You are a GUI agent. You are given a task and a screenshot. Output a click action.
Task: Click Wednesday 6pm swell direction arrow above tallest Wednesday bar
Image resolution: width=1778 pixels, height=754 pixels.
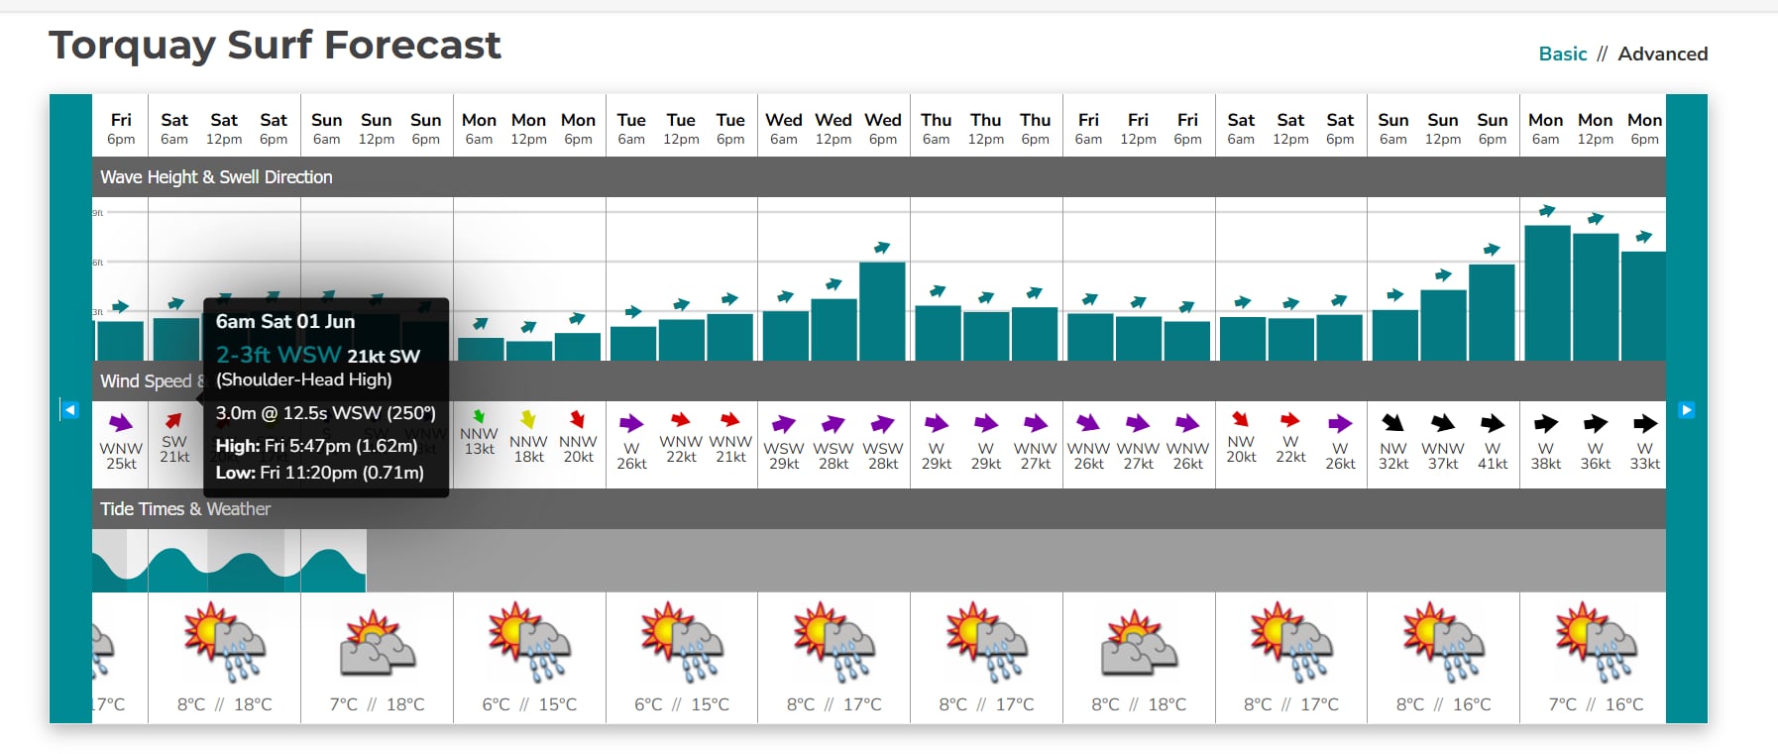coord(882,247)
